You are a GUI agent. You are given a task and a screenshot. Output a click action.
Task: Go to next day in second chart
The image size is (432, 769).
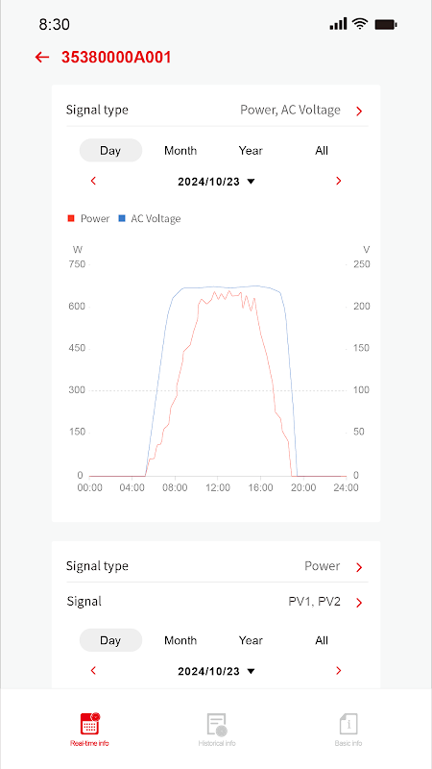[x=339, y=670]
